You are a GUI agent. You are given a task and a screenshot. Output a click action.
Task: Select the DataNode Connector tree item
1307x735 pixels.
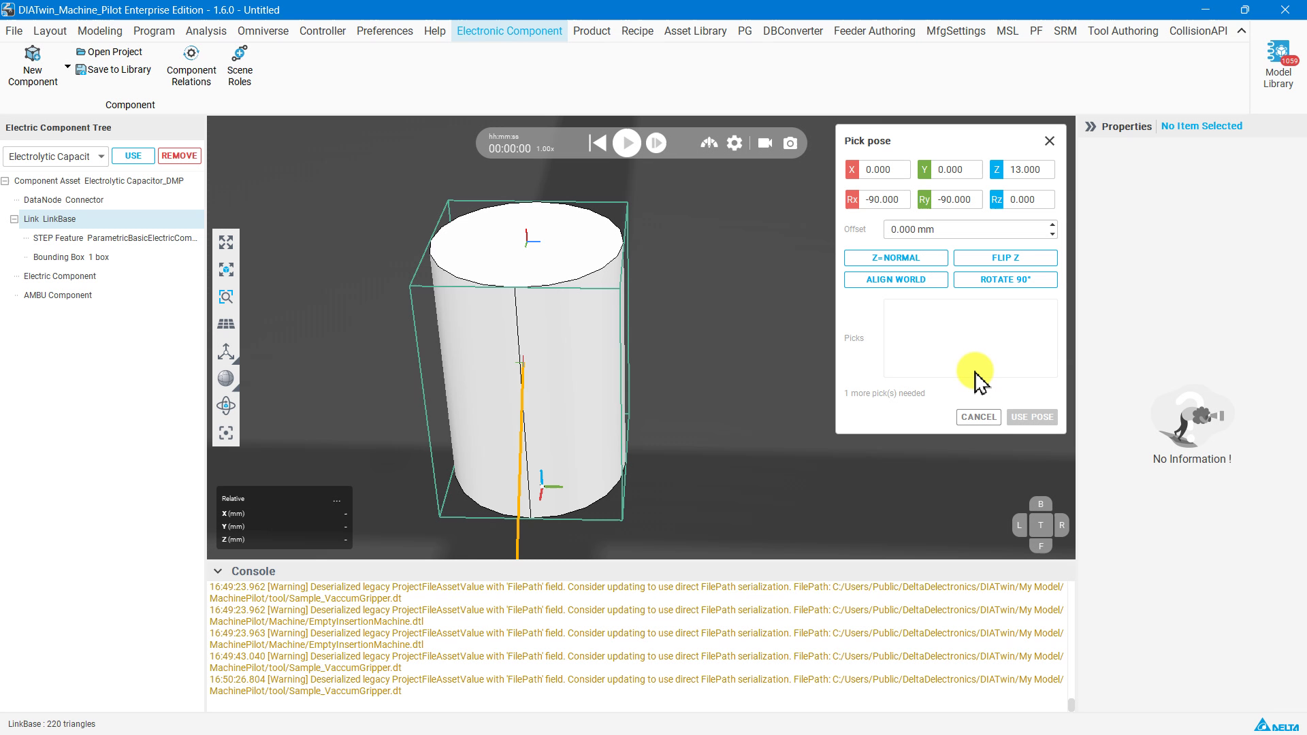point(63,200)
